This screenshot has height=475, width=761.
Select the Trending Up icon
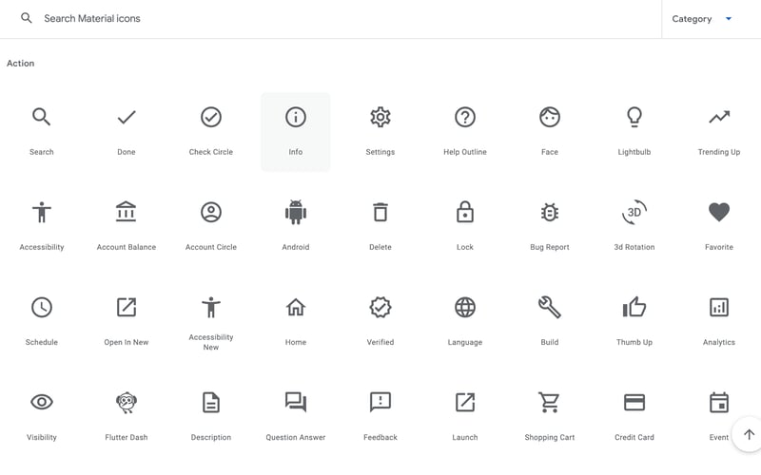(719, 117)
